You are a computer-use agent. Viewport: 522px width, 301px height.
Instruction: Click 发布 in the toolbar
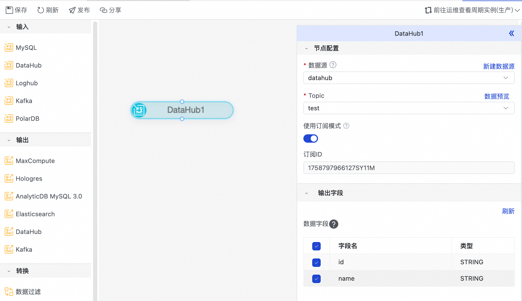pyautogui.click(x=79, y=10)
